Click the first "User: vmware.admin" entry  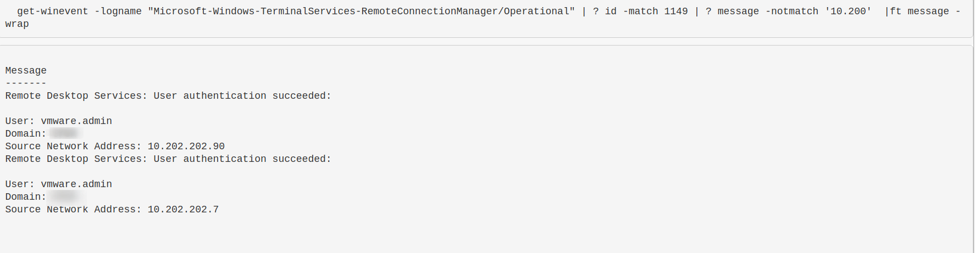click(x=59, y=121)
